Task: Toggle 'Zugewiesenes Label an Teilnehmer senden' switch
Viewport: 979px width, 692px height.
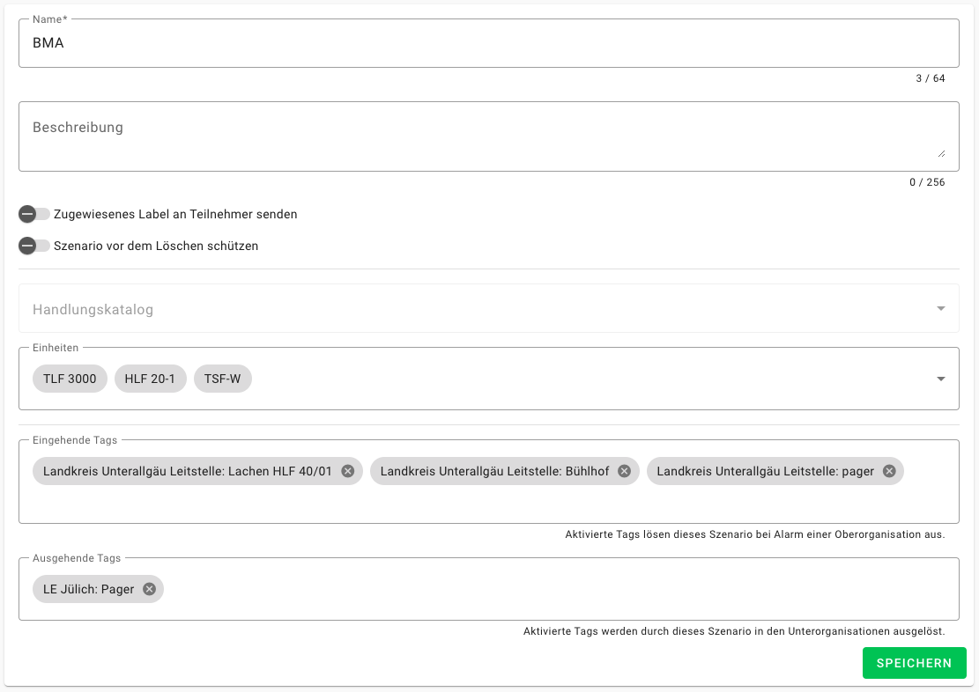Action: pos(34,214)
